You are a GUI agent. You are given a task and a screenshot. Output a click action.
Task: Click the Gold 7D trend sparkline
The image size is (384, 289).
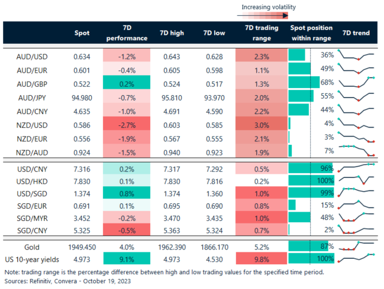coord(357,244)
